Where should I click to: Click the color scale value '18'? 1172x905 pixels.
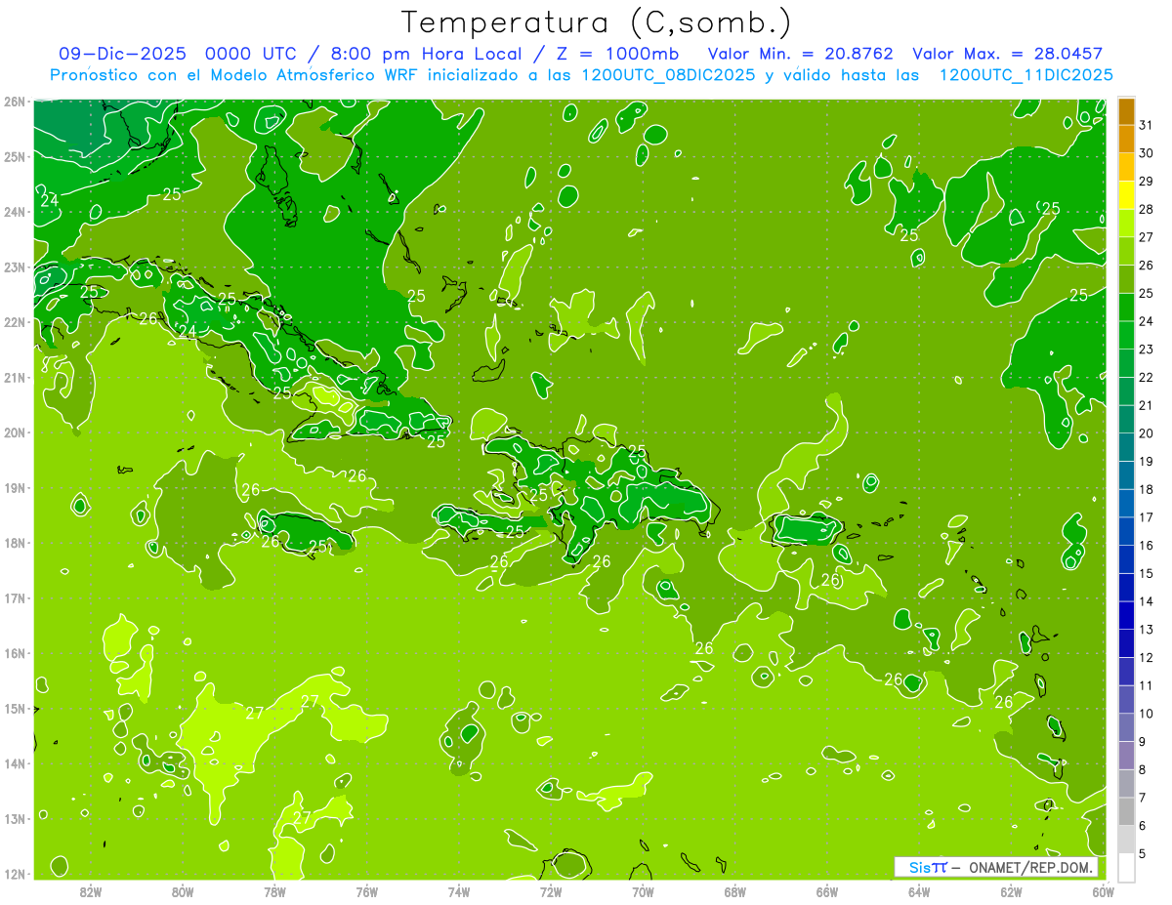(1146, 490)
